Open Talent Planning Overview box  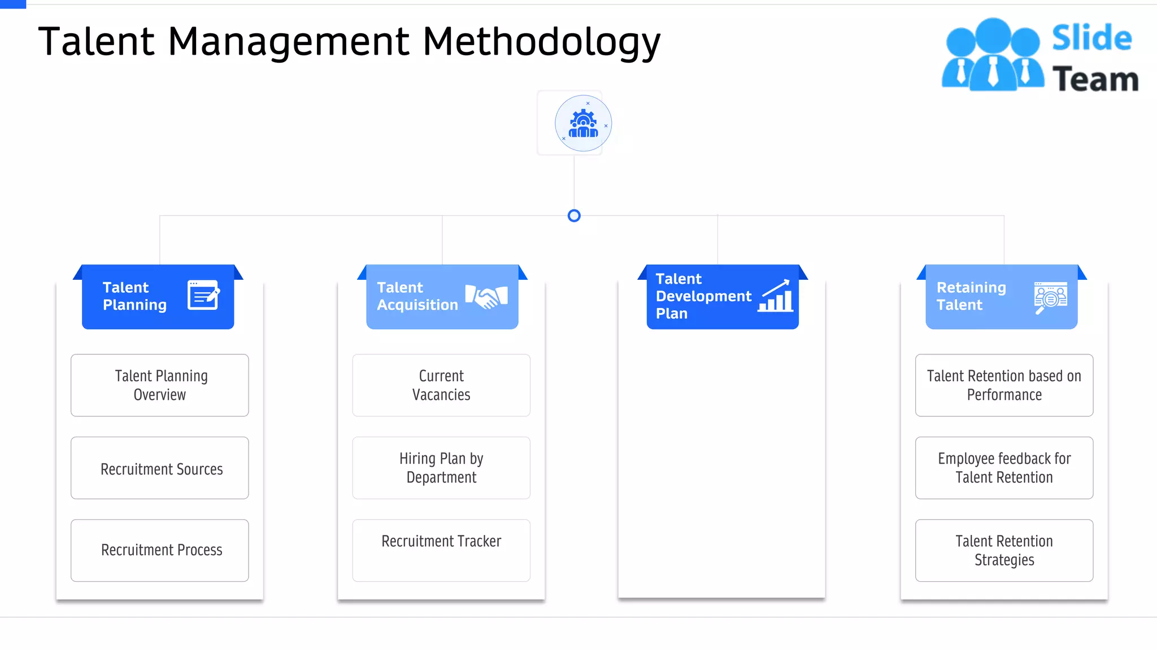(160, 385)
